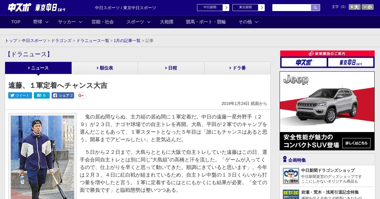
Task: Select the ニュース tab
Action: (x=38, y=68)
